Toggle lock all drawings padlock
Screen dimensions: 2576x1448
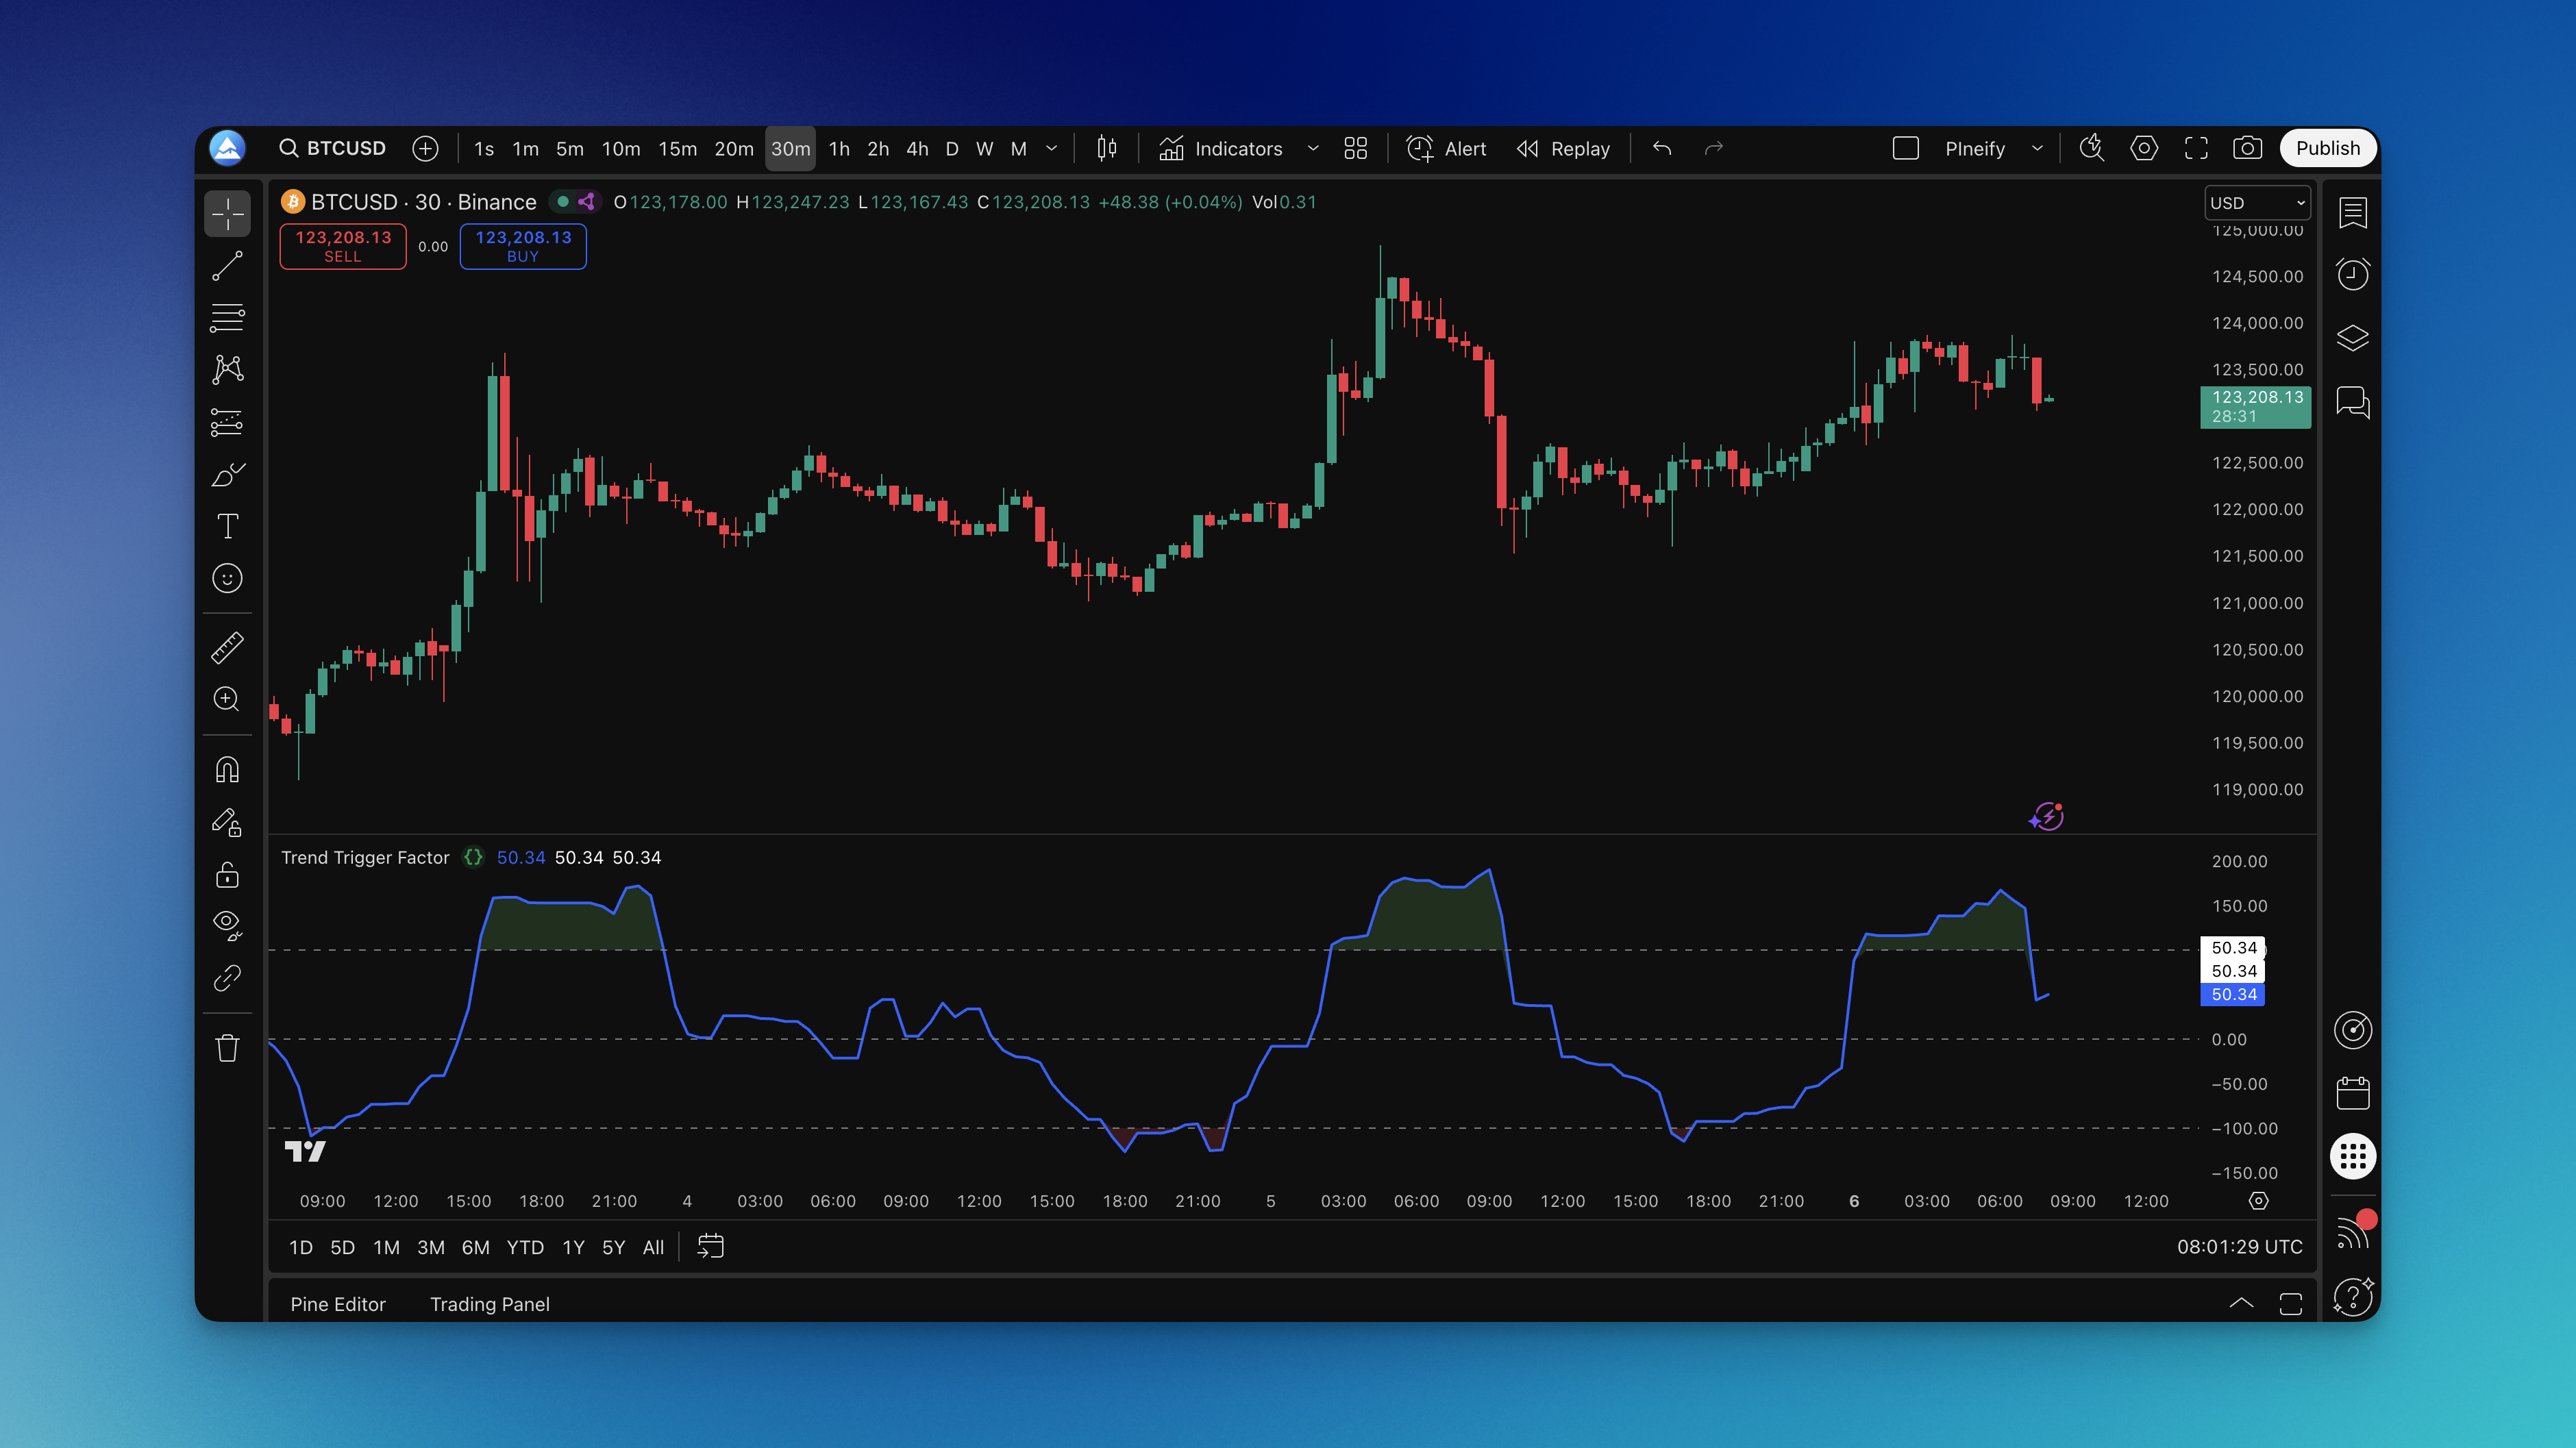227,875
